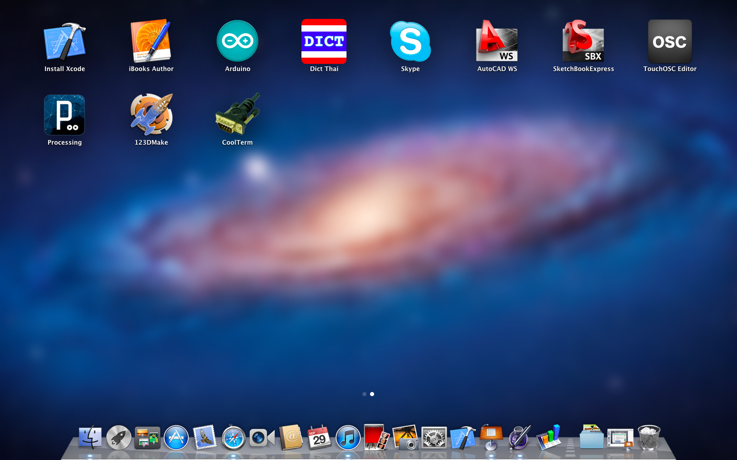Image resolution: width=737 pixels, height=460 pixels.
Task: Open SketchBookExpress
Action: pyautogui.click(x=583, y=41)
